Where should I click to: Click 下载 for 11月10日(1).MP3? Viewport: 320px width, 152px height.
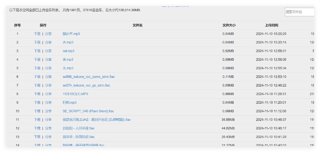click(37, 94)
